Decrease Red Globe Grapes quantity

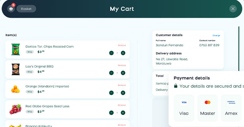(x=111, y=113)
